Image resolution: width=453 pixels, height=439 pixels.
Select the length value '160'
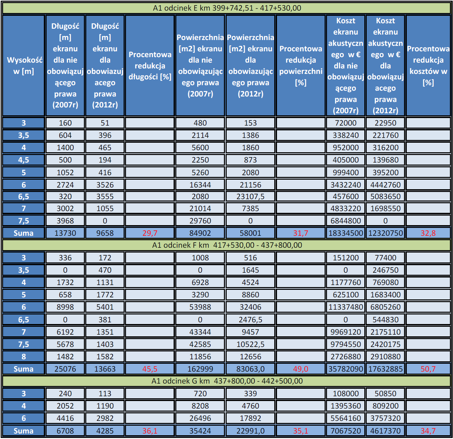click(65, 123)
